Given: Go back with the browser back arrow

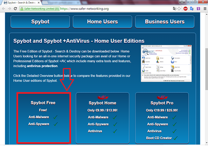Looking at the screenshot, I should [x=3, y=9].
